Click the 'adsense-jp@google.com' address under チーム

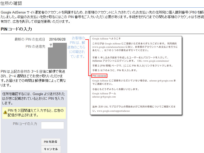pos(104,97)
